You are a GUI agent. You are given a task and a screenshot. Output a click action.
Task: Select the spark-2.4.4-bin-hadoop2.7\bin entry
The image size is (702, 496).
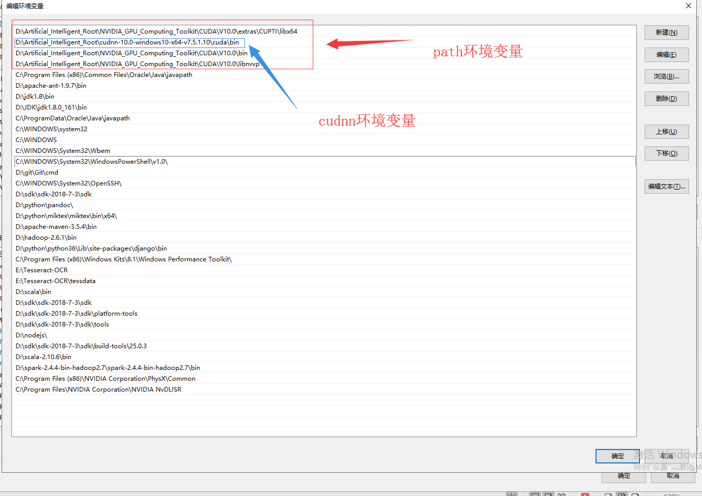click(x=324, y=368)
